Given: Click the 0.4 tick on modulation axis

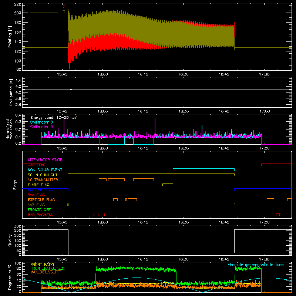Looking at the screenshot, I should coord(18,115).
